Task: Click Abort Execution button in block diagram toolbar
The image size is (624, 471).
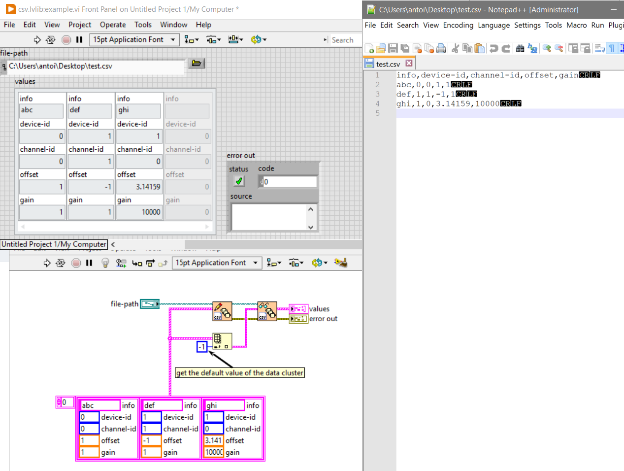Action: [76, 263]
